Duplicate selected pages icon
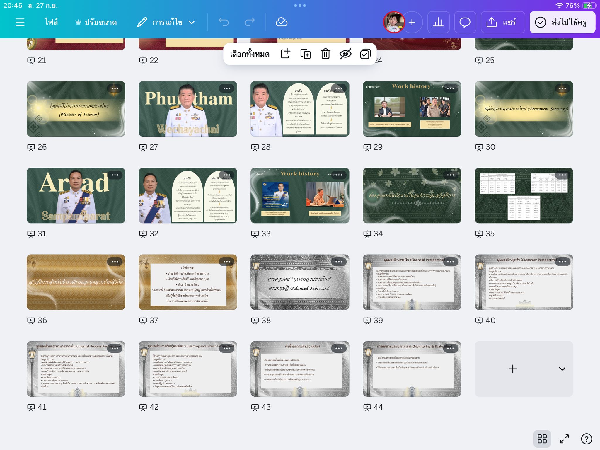Image resolution: width=600 pixels, height=450 pixels. coord(305,54)
